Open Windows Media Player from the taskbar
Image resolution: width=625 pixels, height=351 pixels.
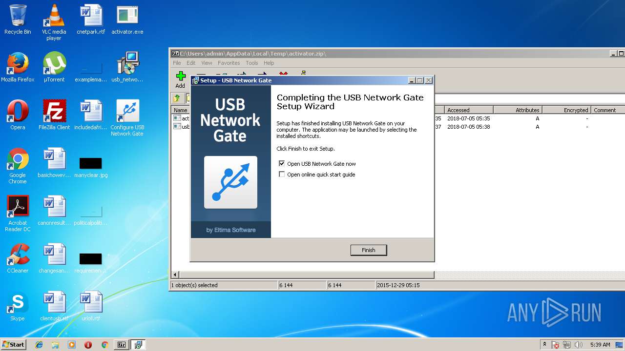click(72, 345)
